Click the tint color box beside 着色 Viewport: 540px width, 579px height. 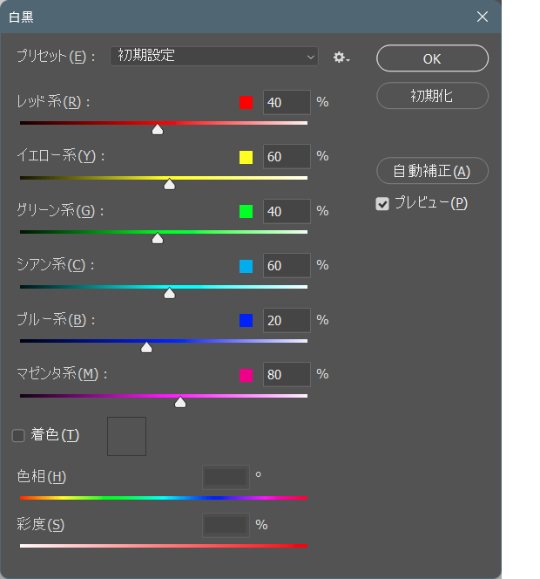[126, 436]
